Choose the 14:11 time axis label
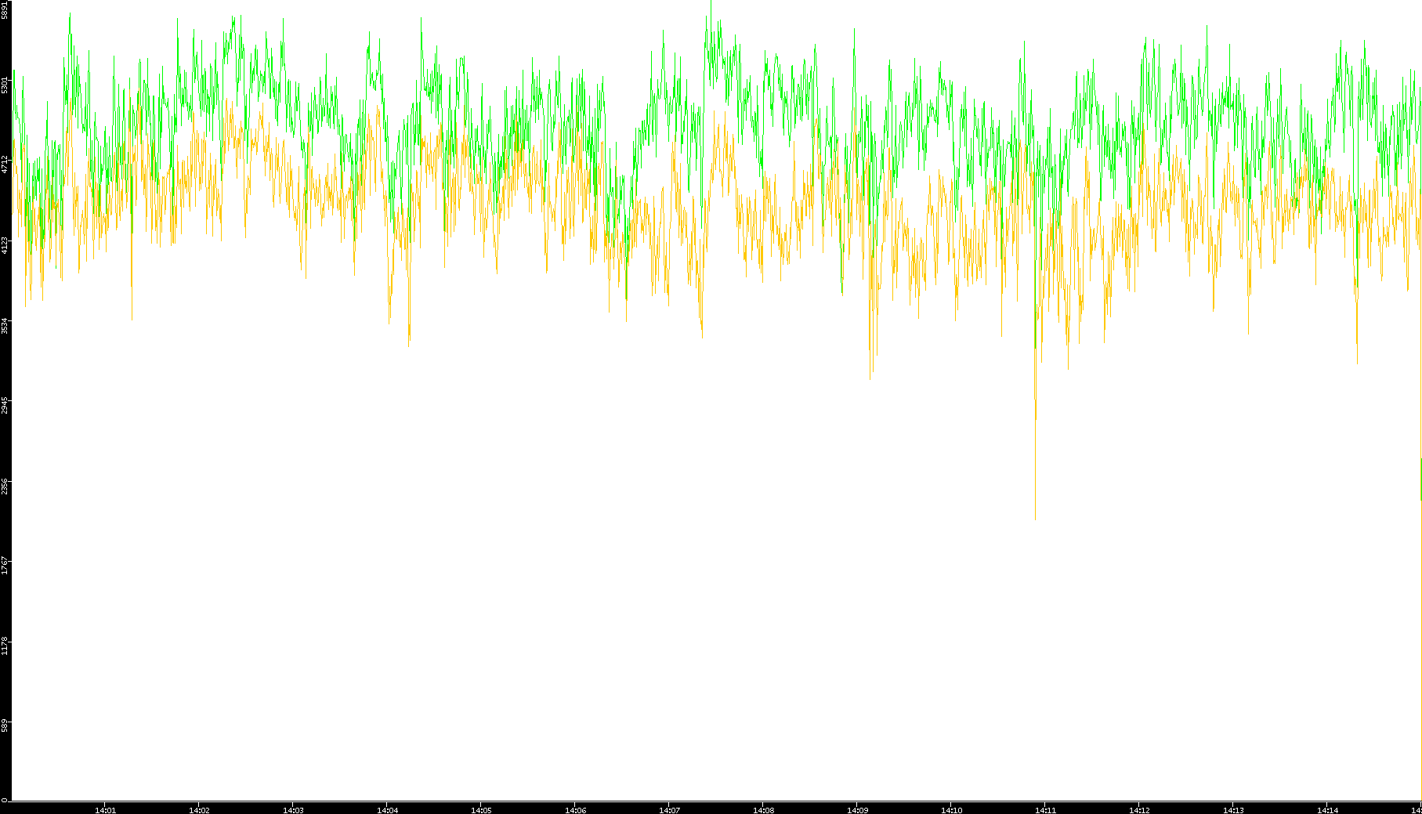 coord(1045,810)
